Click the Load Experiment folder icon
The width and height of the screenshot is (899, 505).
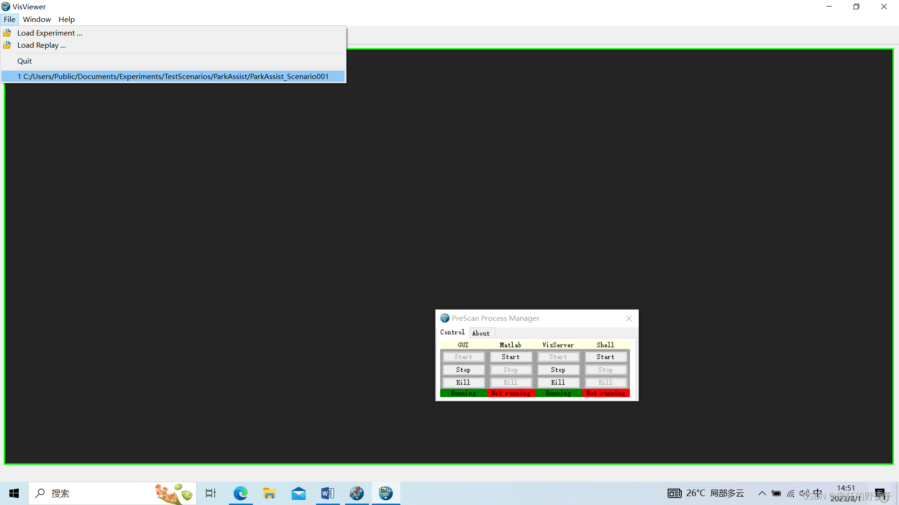coord(7,33)
